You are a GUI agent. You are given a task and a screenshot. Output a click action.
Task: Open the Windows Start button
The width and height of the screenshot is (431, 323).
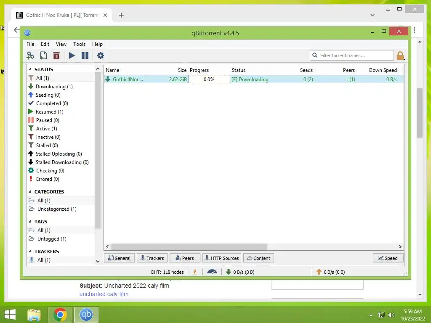tap(10, 315)
